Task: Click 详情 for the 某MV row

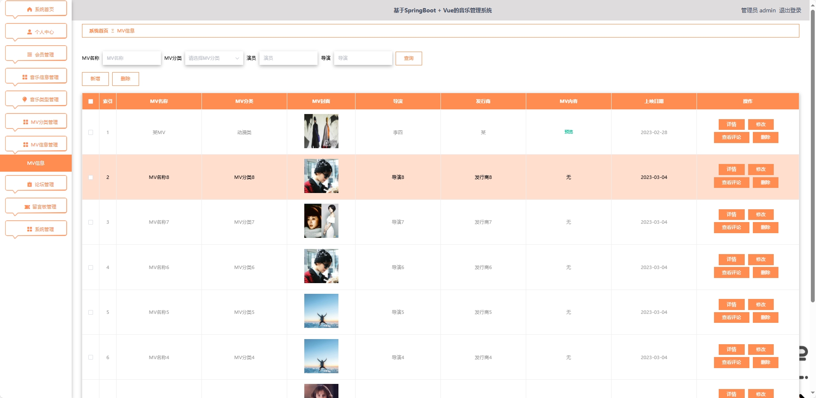Action: click(731, 124)
